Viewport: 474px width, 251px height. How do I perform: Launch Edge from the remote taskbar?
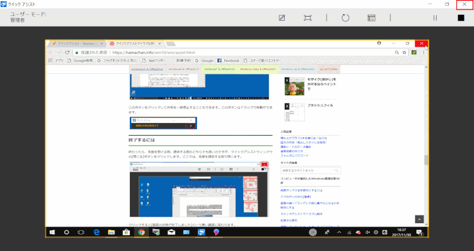pos(97,232)
